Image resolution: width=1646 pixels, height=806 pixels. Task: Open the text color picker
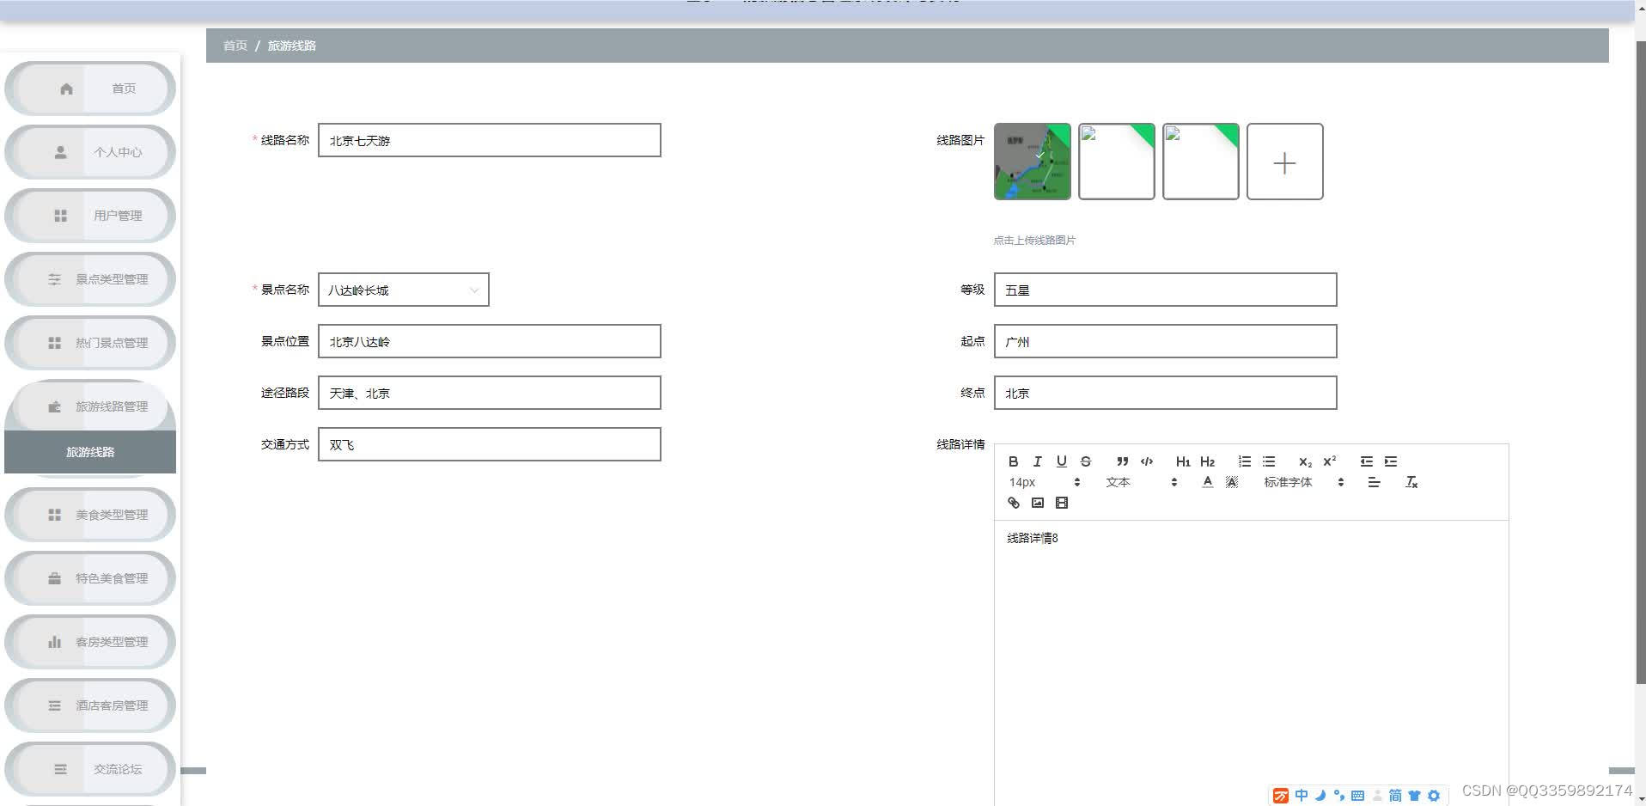[x=1207, y=482]
